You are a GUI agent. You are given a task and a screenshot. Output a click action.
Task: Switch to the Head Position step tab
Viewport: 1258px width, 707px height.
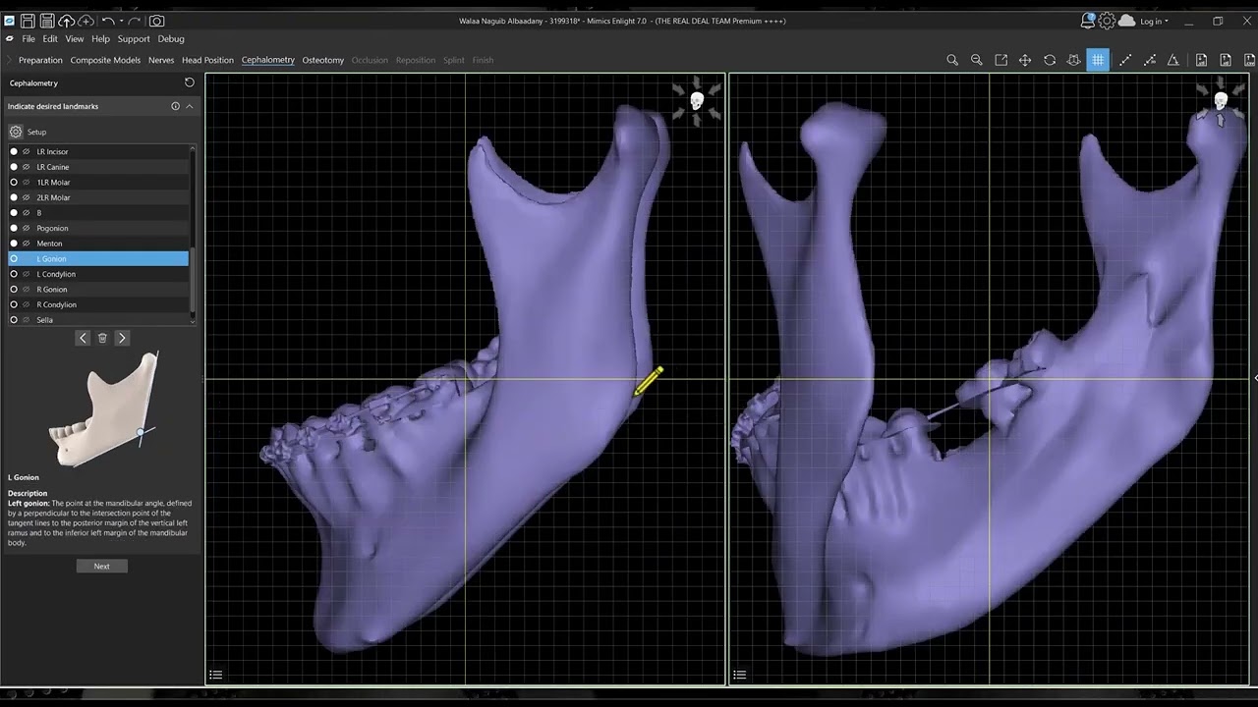click(207, 60)
